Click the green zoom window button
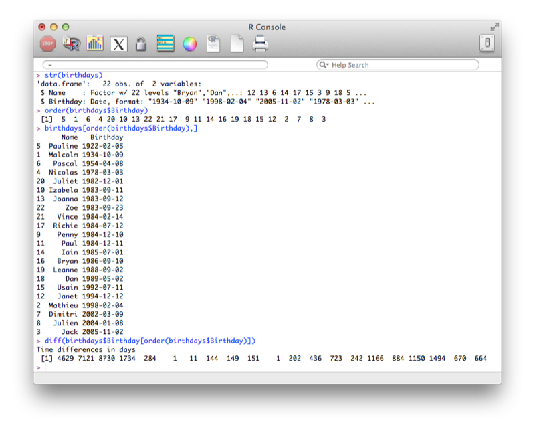This screenshot has width=535, height=431. pyautogui.click(x=66, y=27)
